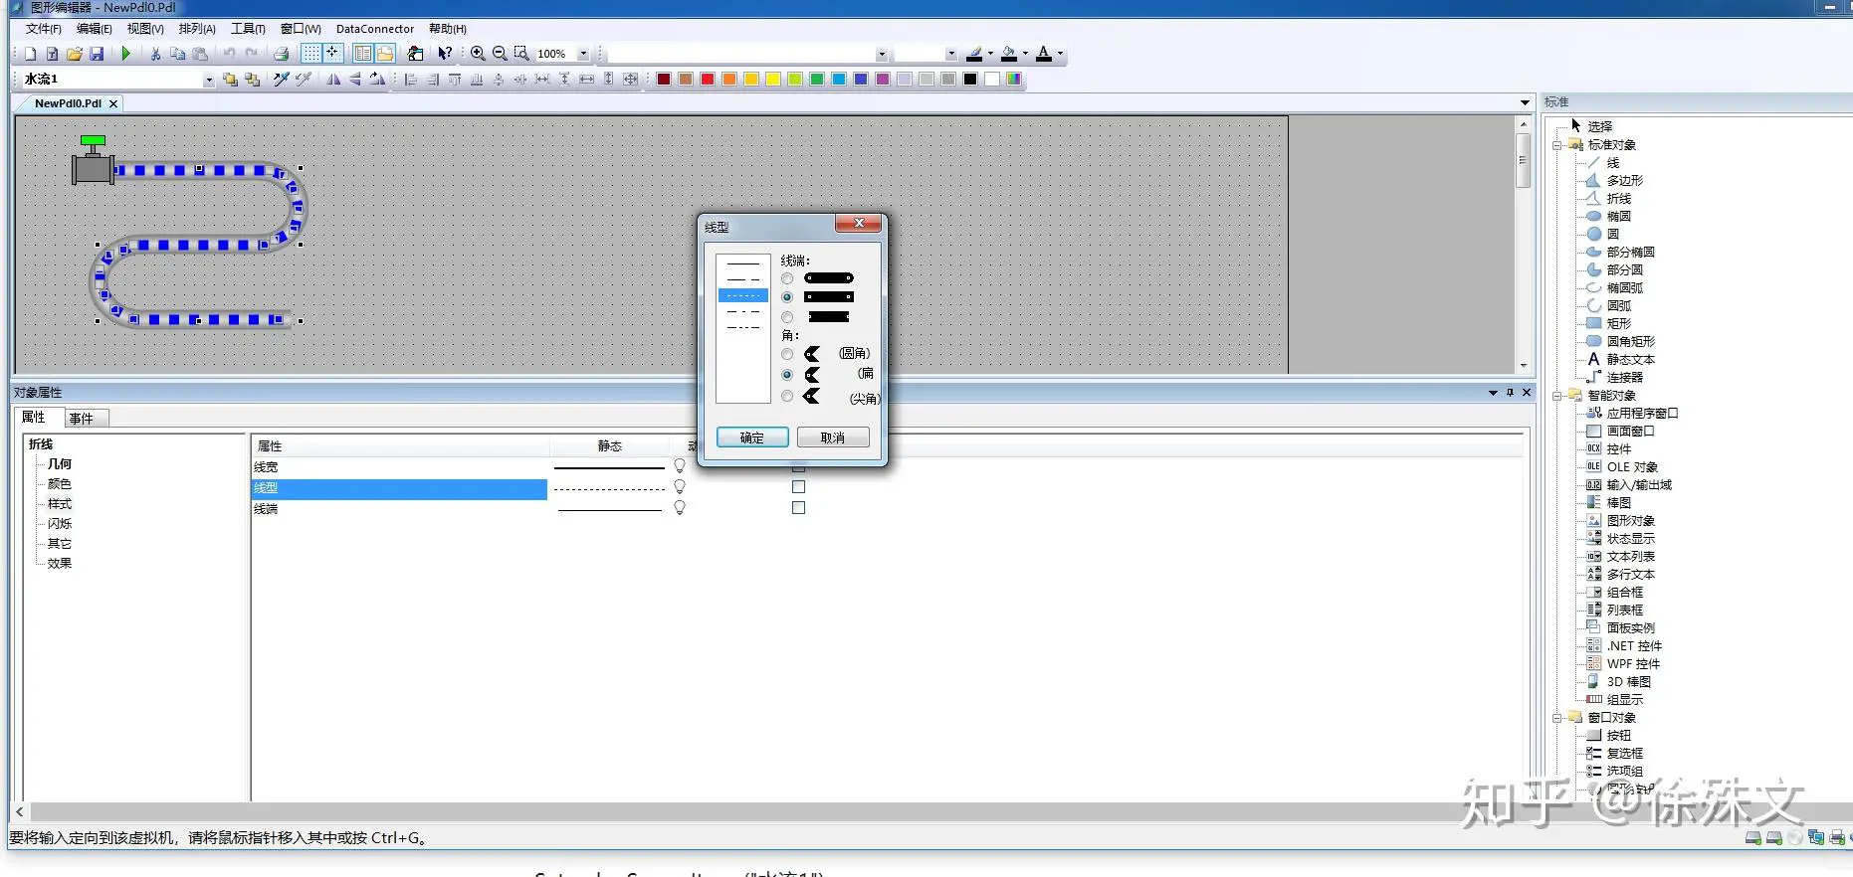Image resolution: width=1853 pixels, height=877 pixels.
Task: Open the 水流1 object name dropdown
Action: pos(208,80)
